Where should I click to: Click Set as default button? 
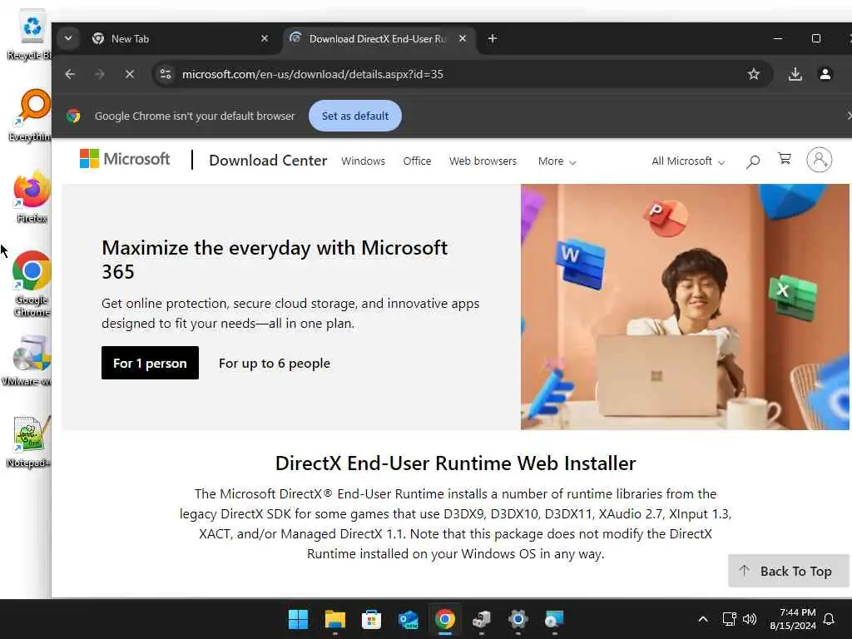[x=355, y=116]
